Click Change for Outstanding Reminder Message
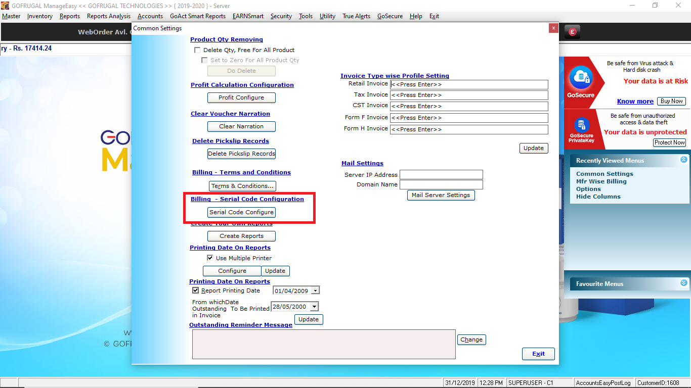691x388 pixels. (471, 339)
